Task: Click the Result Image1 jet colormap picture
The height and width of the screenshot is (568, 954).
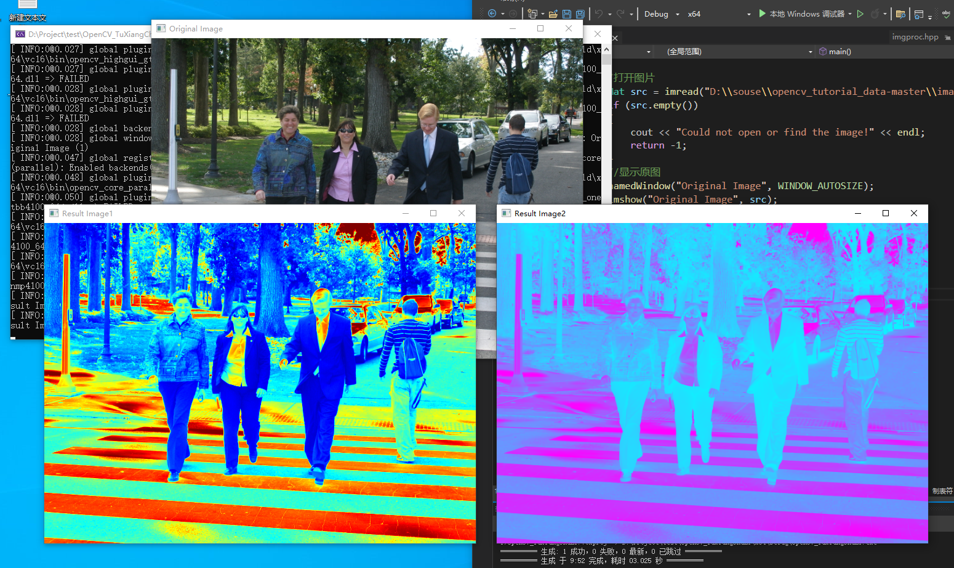Action: tap(260, 383)
